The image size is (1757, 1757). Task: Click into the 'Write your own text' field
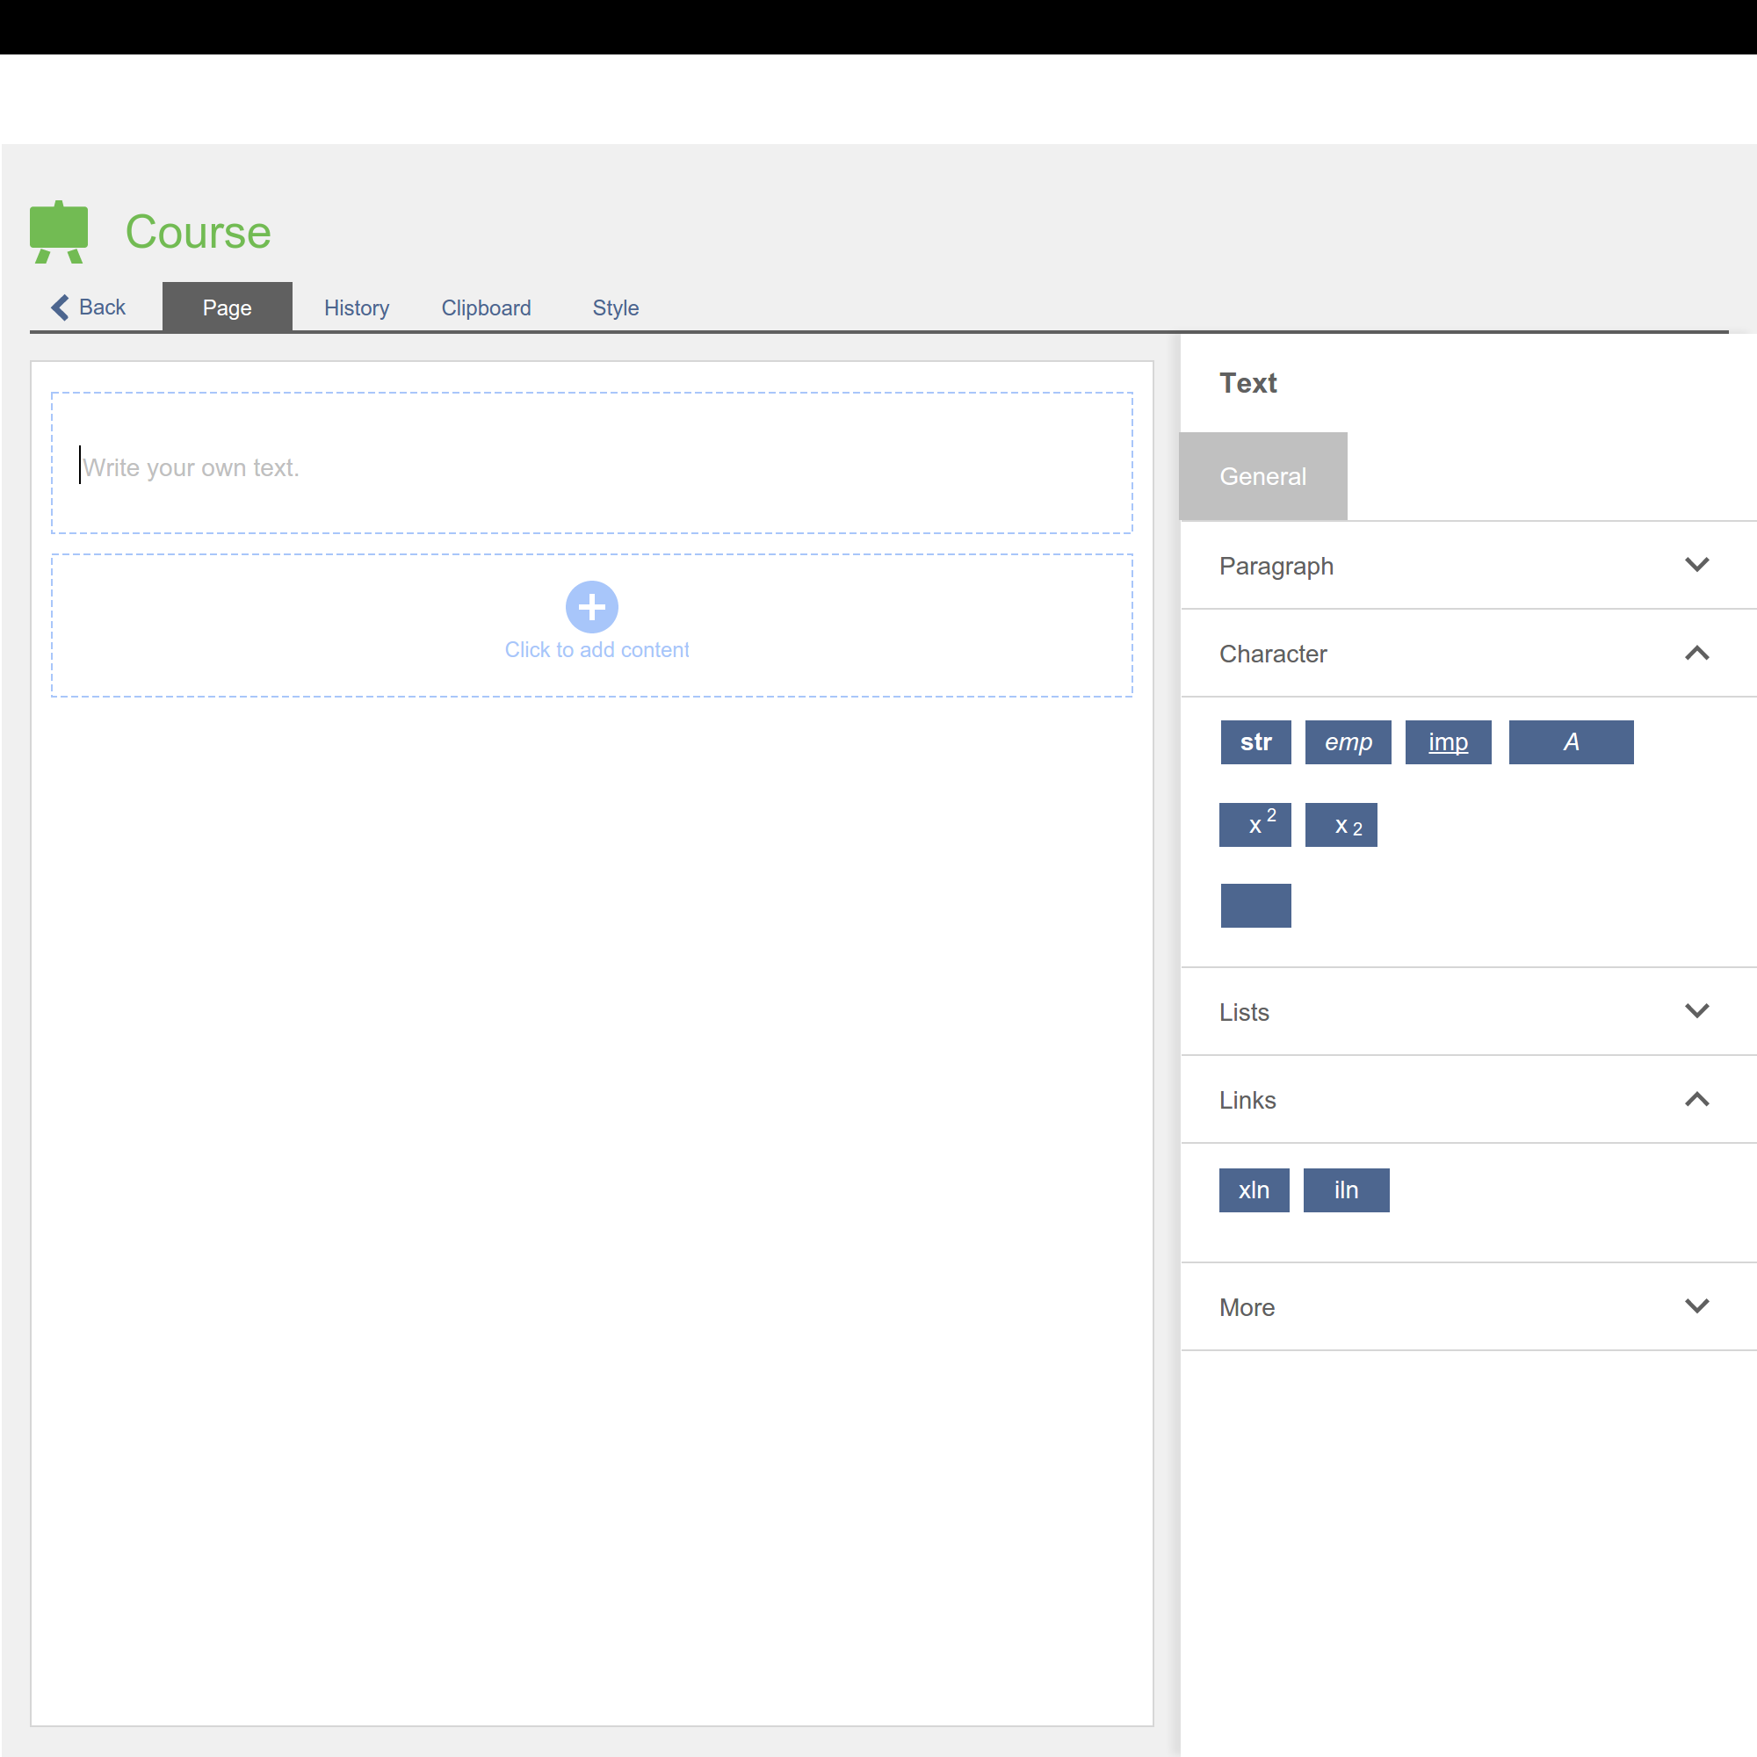point(591,467)
